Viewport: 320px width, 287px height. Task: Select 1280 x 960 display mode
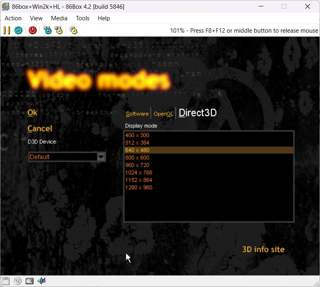pyautogui.click(x=209, y=187)
